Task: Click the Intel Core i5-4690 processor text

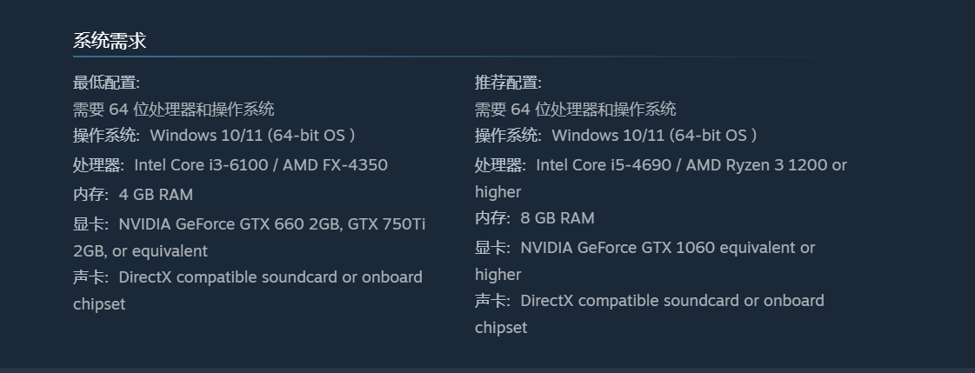Action: [609, 165]
